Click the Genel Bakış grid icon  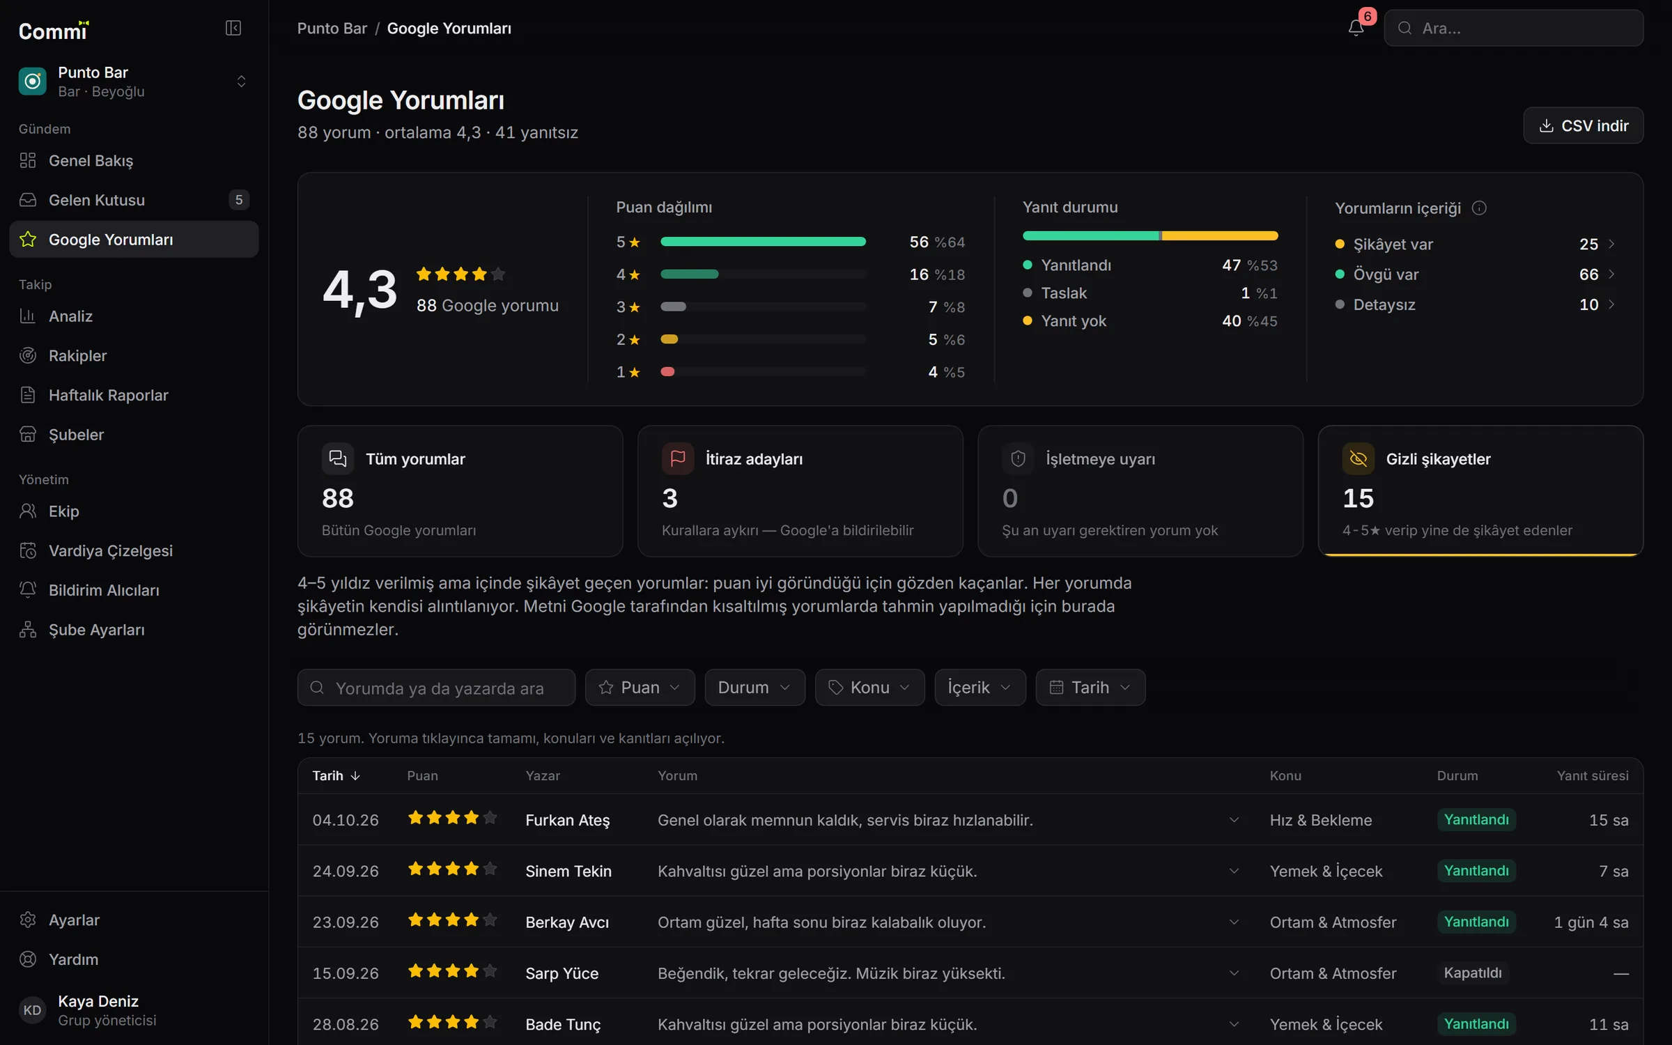pyautogui.click(x=28, y=161)
